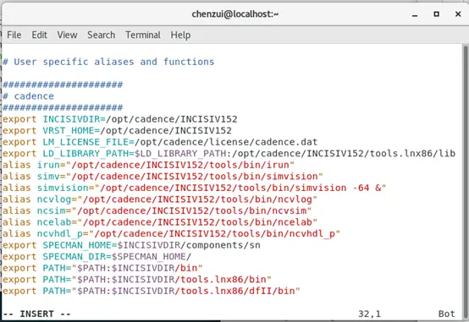Click the export INCISIVDIR line
The image size is (469, 322).
[120, 119]
